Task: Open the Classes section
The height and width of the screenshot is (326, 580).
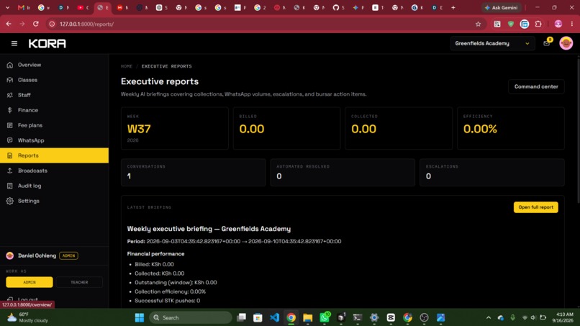Action: pos(55,80)
